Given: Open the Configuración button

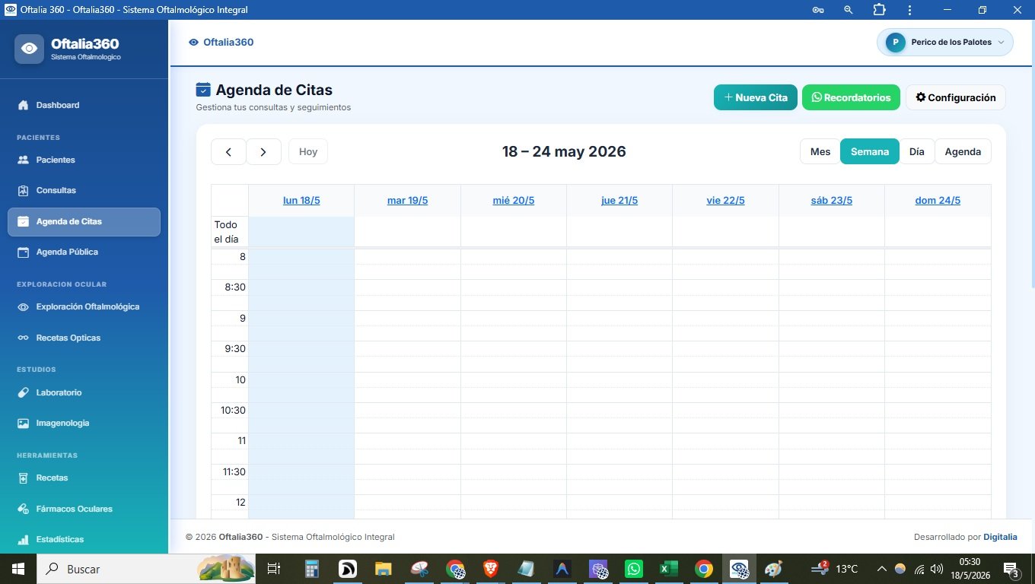Looking at the screenshot, I should tap(956, 97).
